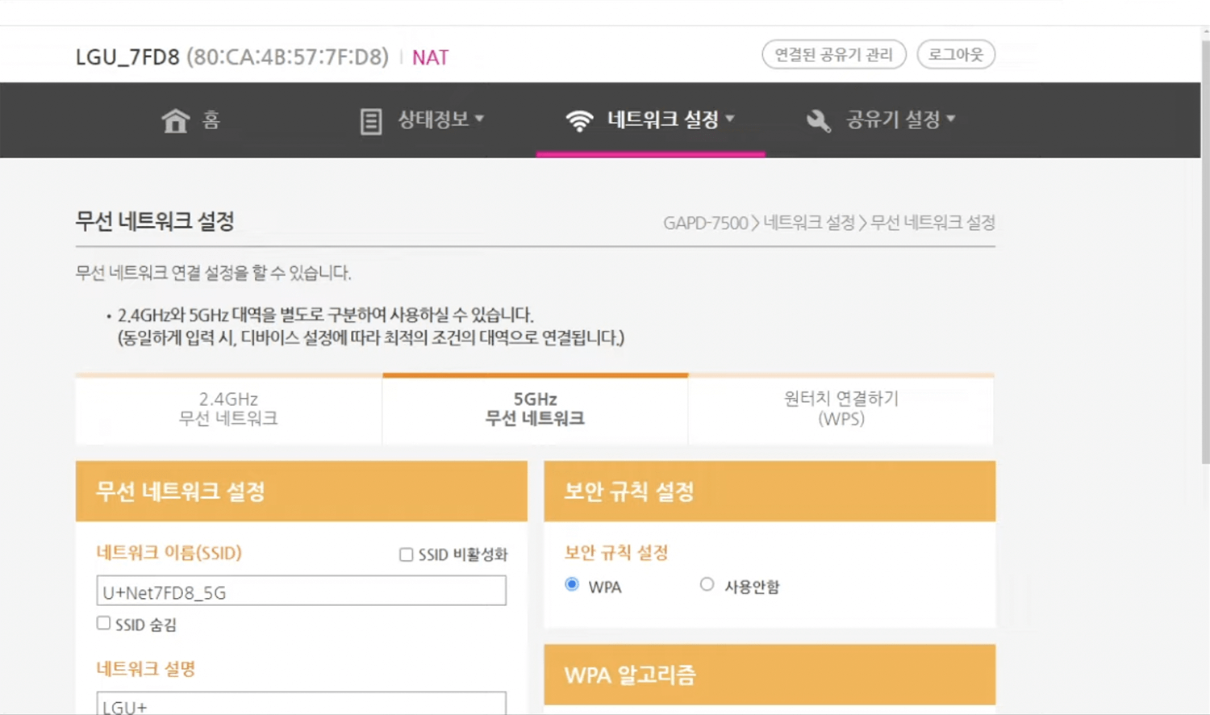Click the 네트워크 설명 input field
The height and width of the screenshot is (715, 1210).
[x=301, y=704]
